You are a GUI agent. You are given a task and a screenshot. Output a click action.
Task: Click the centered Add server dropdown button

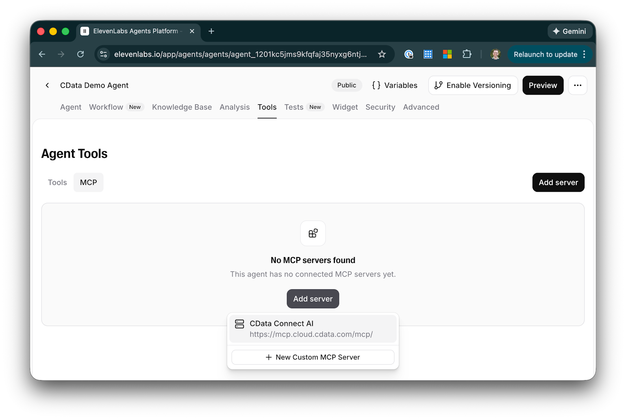pyautogui.click(x=313, y=299)
